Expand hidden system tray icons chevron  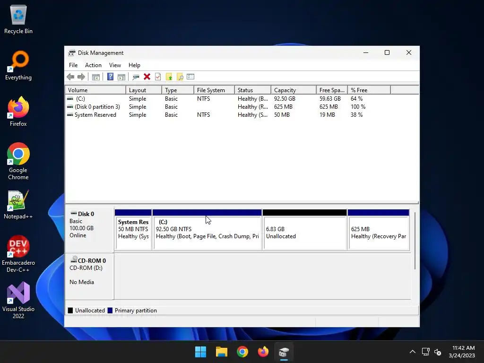pyautogui.click(x=412, y=352)
